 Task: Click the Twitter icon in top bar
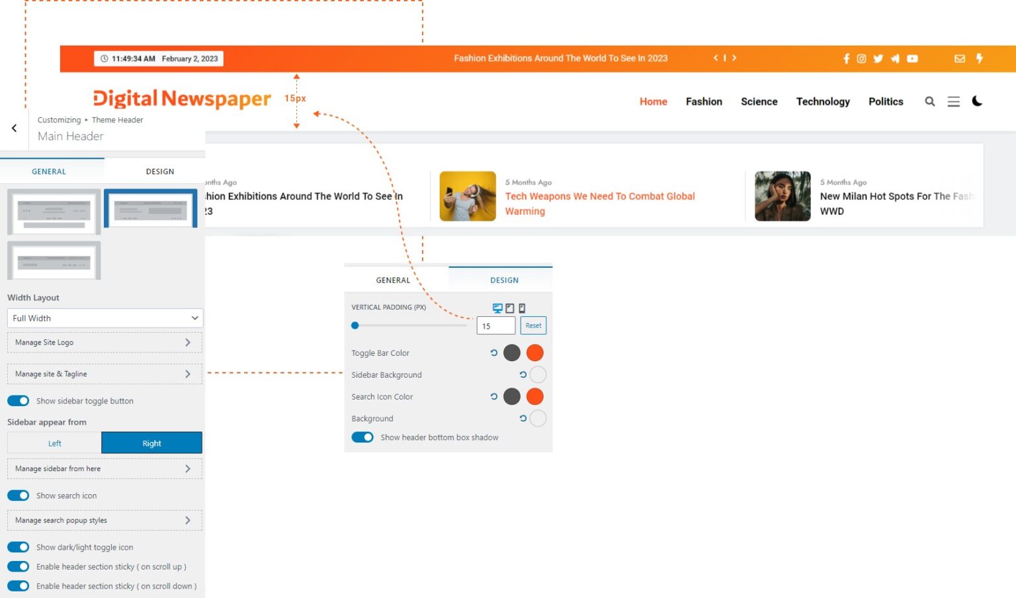878,58
